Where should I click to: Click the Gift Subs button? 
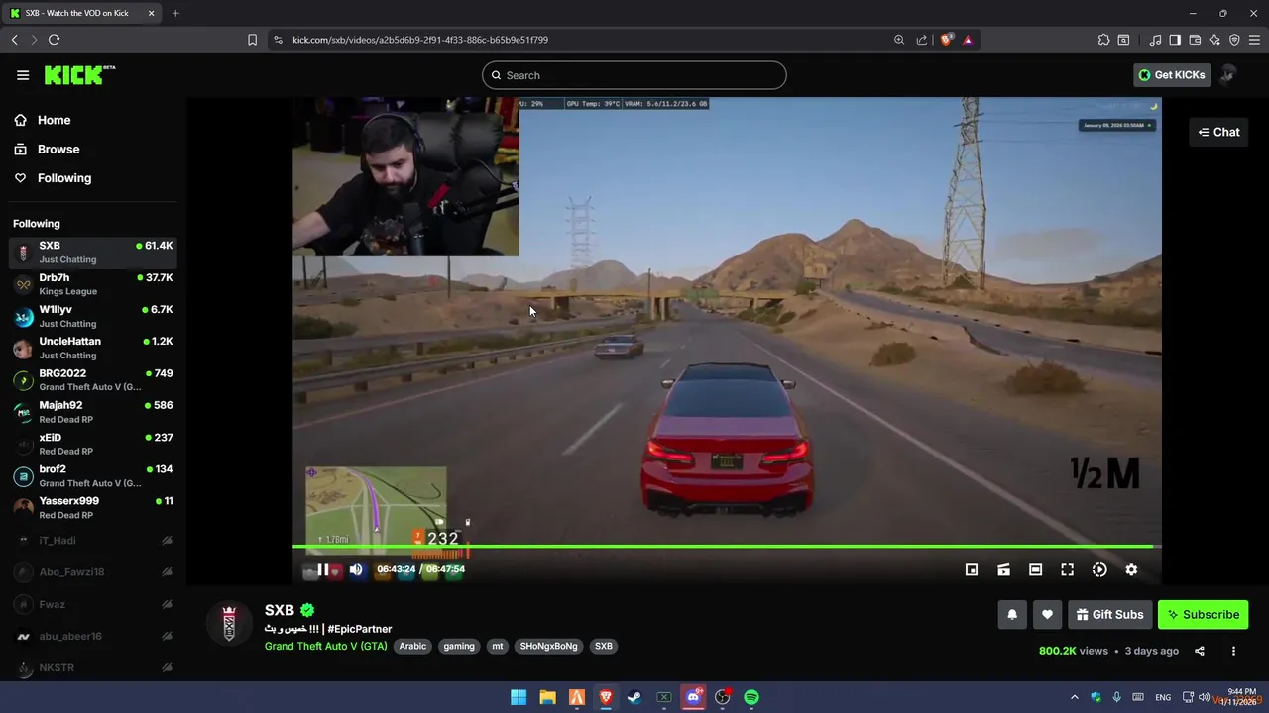(1110, 614)
